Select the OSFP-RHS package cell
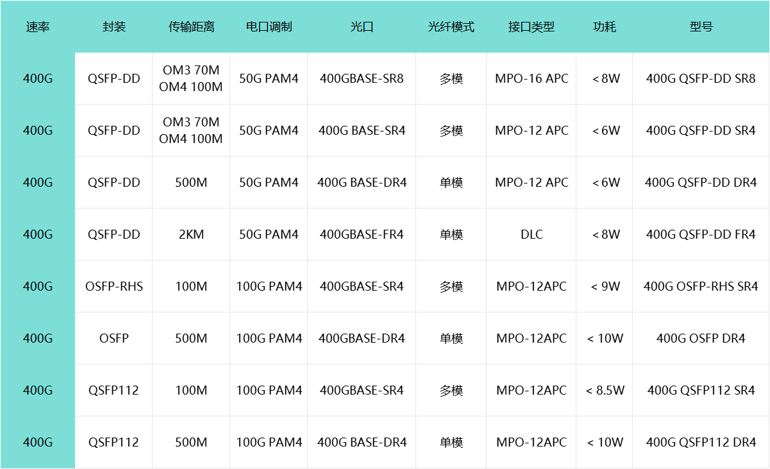Viewport: 770px width, 469px height. (114, 287)
